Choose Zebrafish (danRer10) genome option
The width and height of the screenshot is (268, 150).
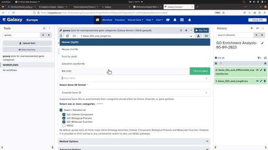tap(135, 64)
